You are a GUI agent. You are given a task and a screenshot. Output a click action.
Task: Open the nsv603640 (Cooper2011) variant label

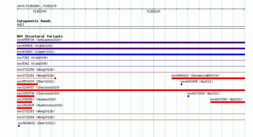[36, 52]
